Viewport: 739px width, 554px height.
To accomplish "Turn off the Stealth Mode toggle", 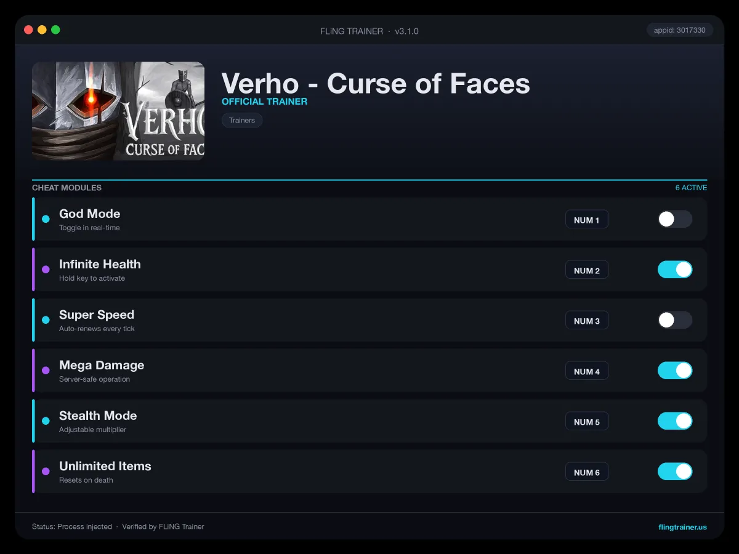I will 675,421.
